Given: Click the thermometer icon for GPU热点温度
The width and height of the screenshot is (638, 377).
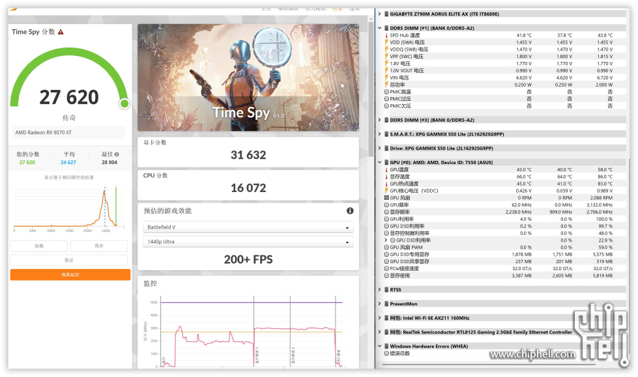Looking at the screenshot, I should [386, 184].
